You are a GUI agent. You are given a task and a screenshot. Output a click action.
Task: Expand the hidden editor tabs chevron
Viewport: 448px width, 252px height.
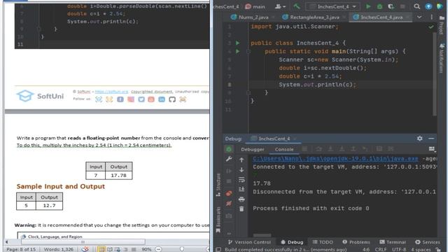(x=419, y=17)
